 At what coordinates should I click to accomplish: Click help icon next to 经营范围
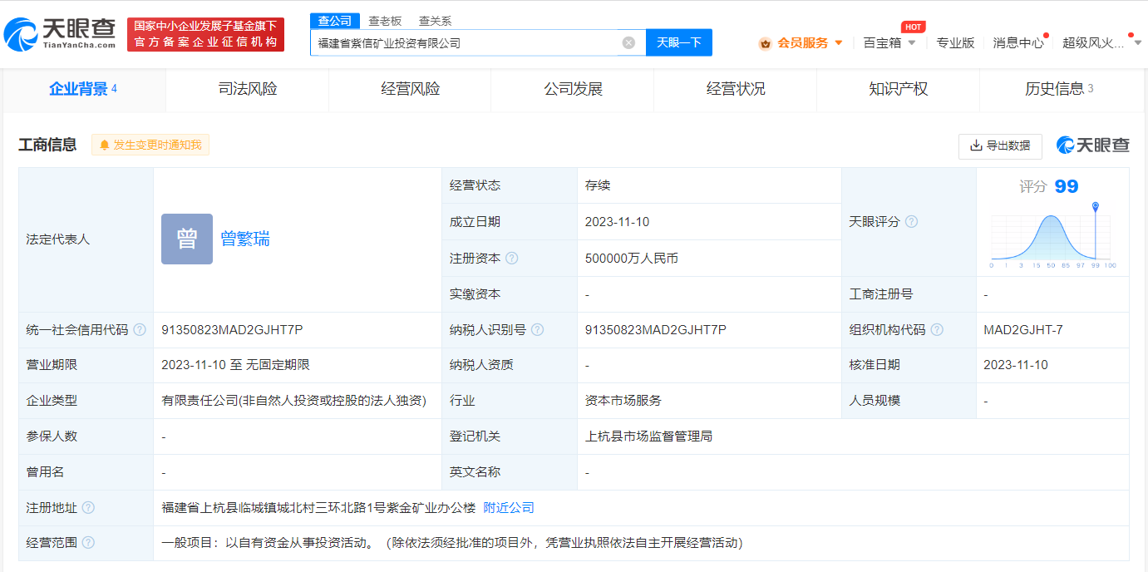88,543
